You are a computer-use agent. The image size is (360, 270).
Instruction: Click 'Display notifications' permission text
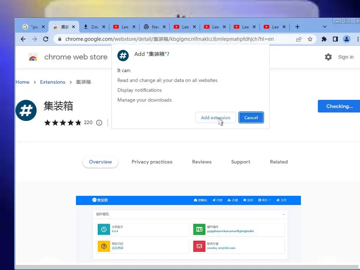tap(140, 90)
